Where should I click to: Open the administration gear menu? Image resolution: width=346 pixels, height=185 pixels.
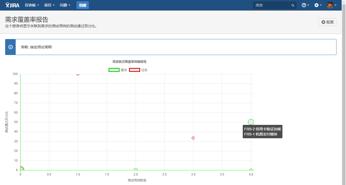point(318,5)
